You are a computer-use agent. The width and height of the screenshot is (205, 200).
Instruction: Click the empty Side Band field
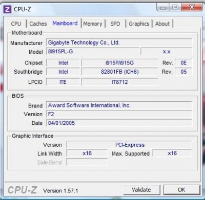[87, 162]
